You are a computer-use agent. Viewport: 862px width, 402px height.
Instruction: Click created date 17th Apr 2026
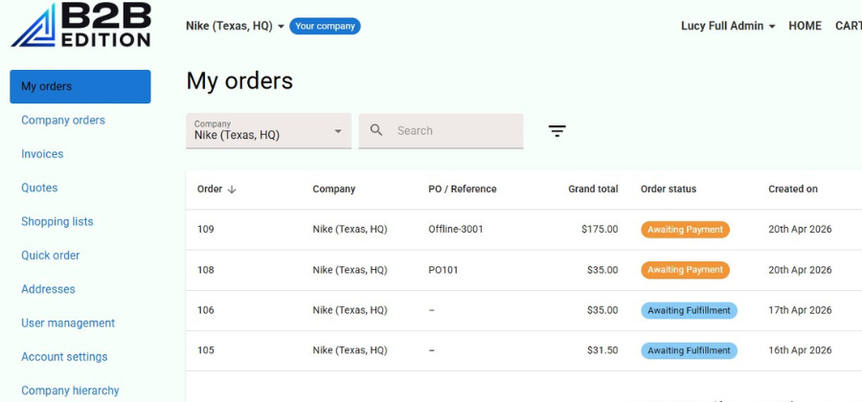tap(800, 310)
